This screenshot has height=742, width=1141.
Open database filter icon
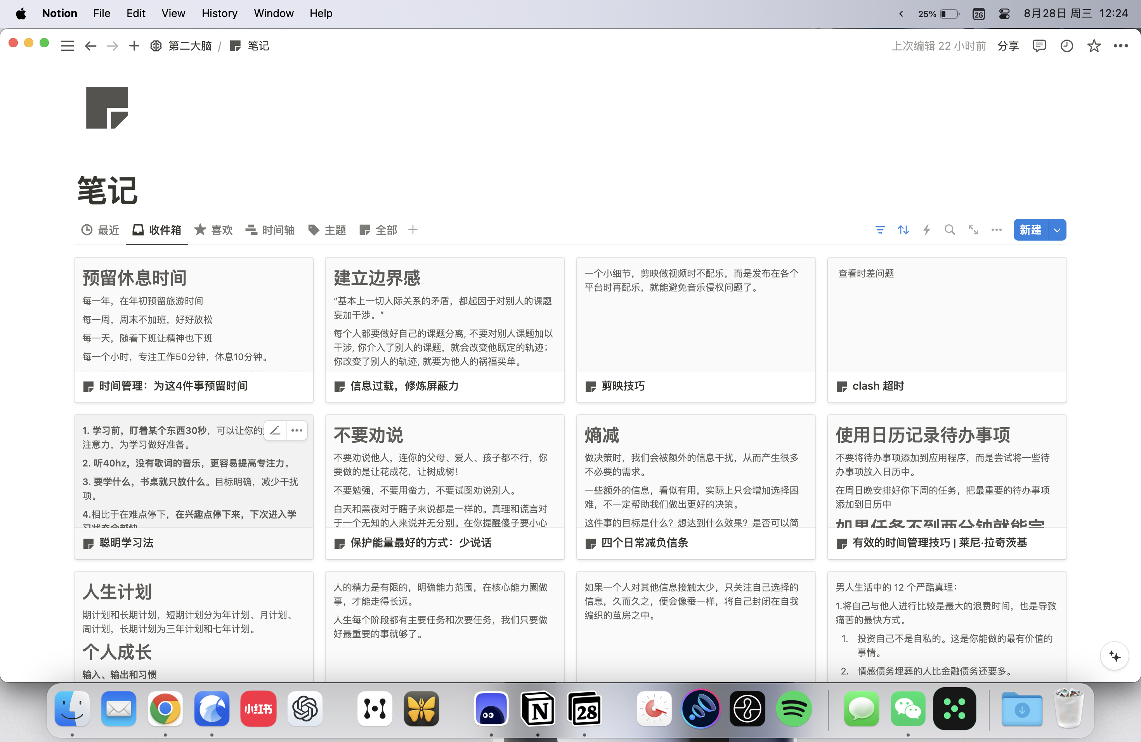pyautogui.click(x=880, y=230)
